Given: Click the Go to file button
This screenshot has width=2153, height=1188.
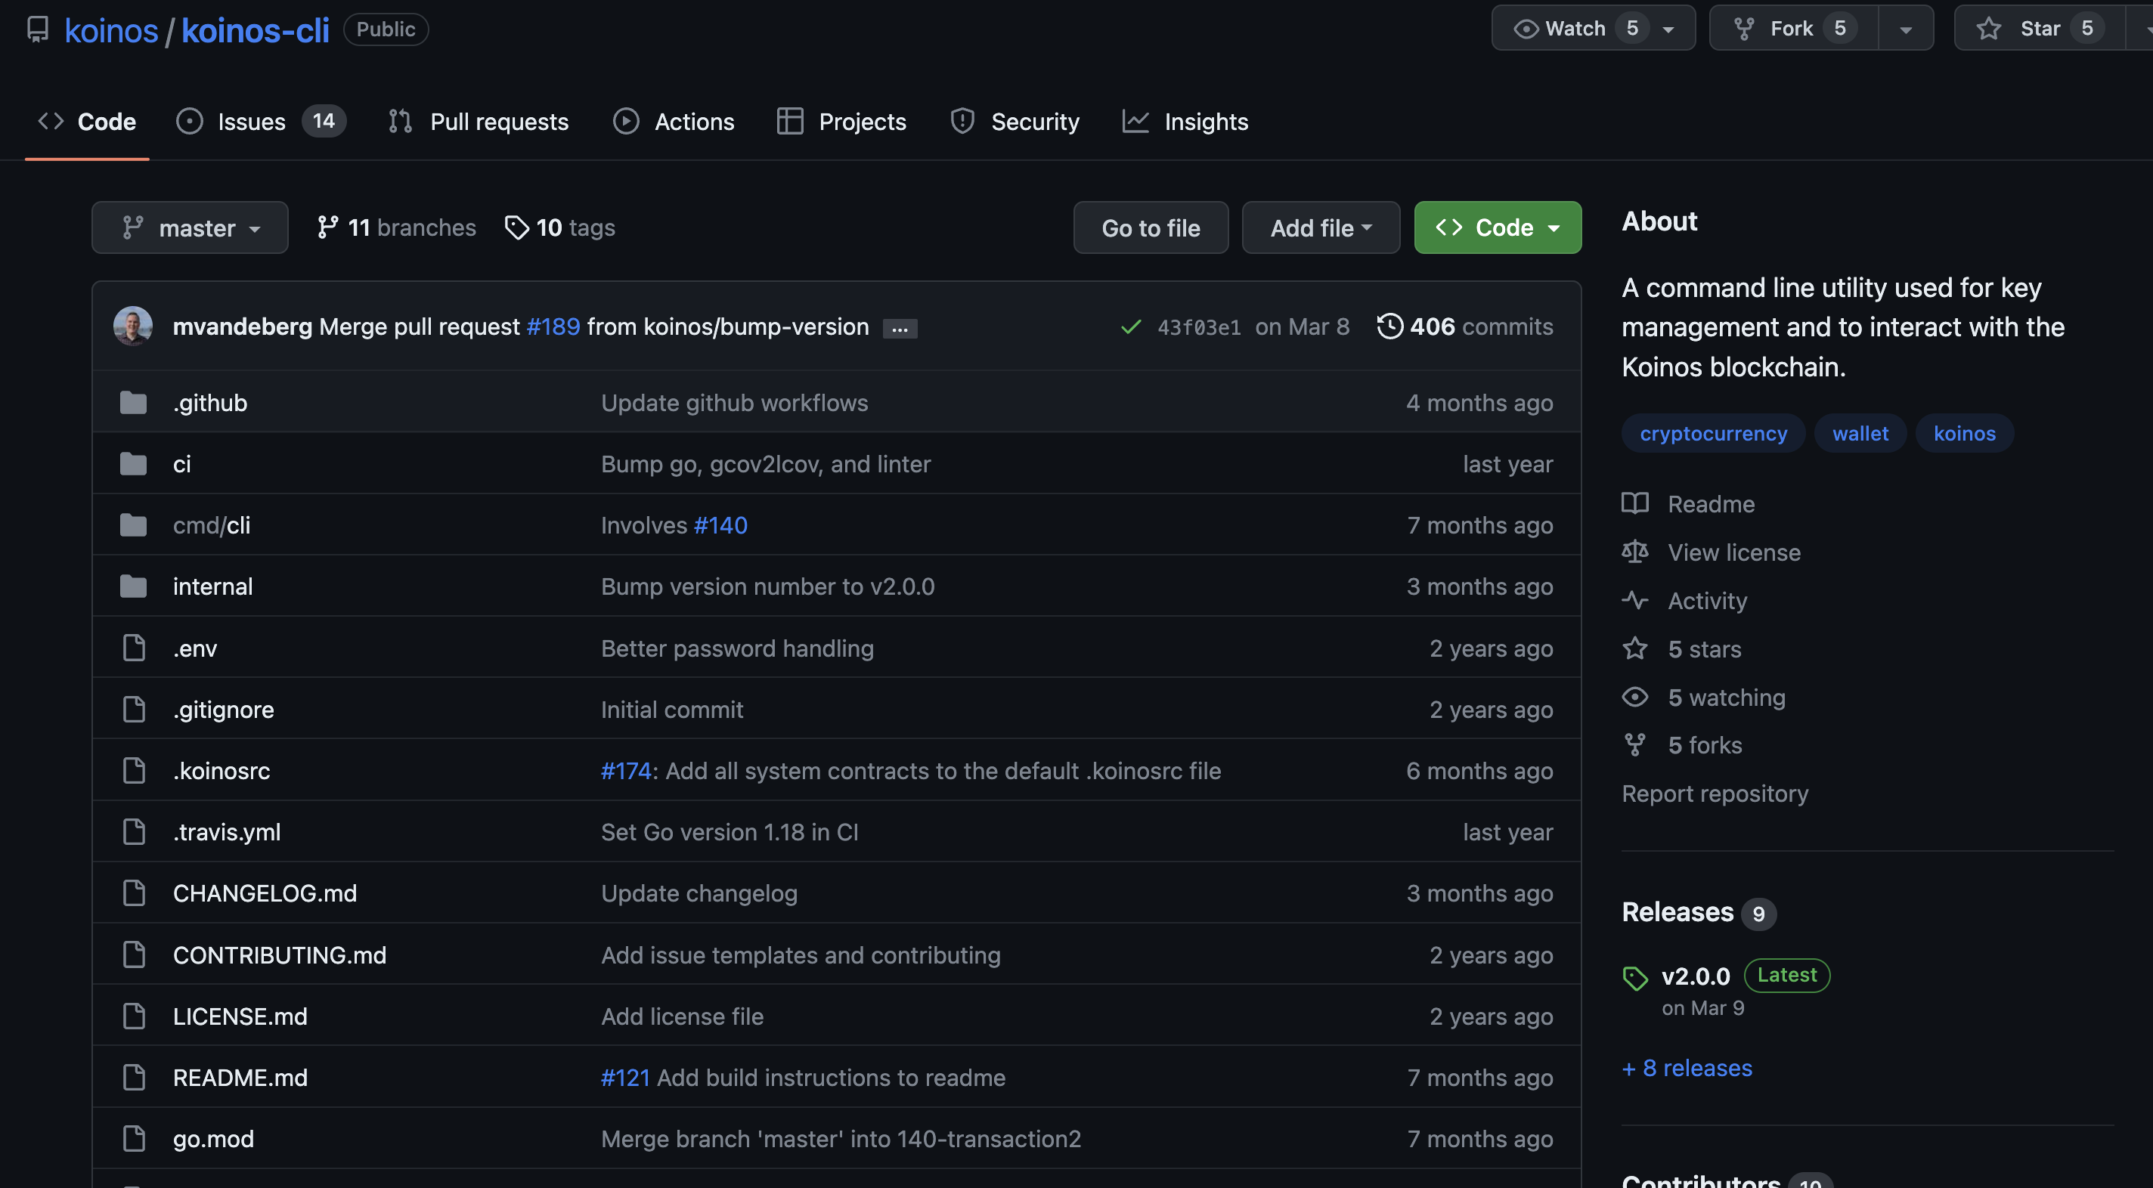Looking at the screenshot, I should pos(1151,227).
